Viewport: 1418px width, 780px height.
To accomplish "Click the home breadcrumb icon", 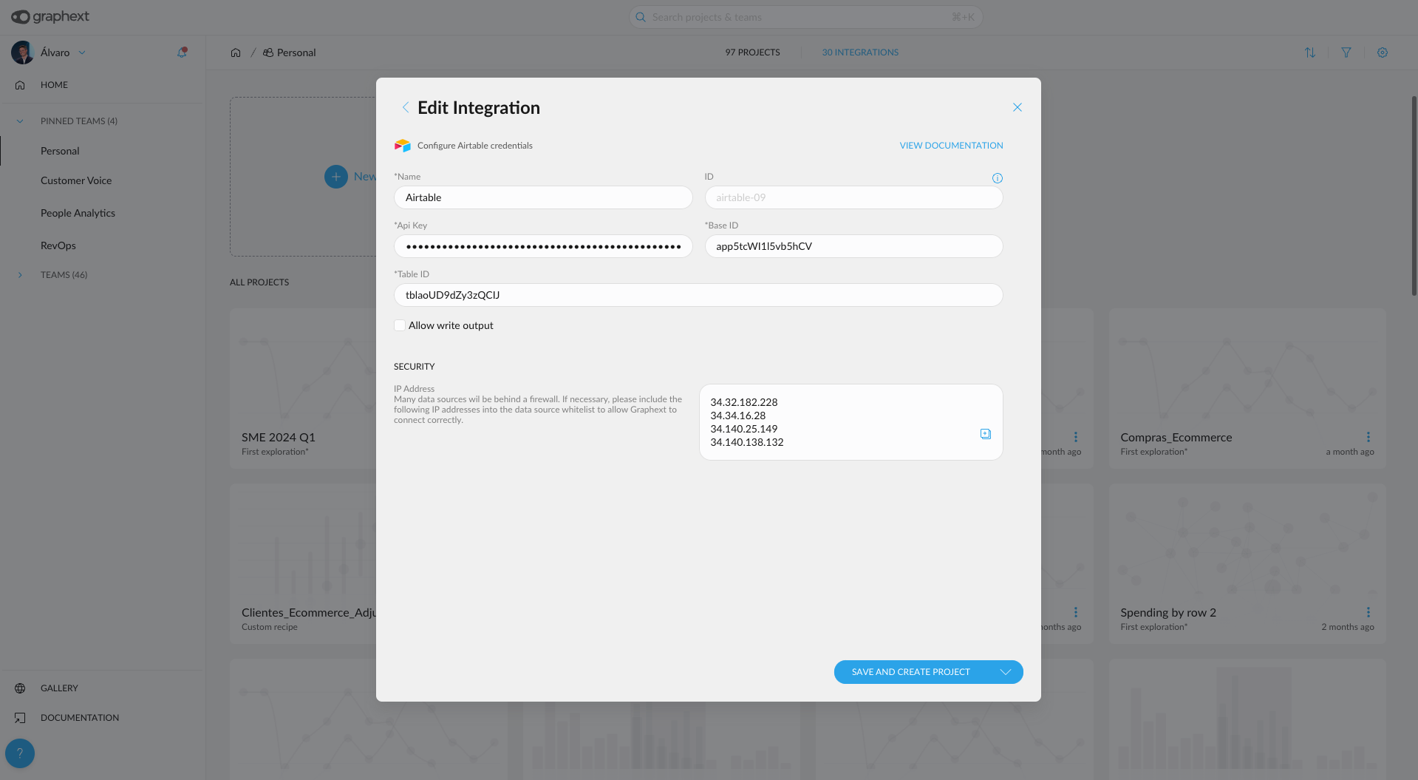I will (x=236, y=52).
